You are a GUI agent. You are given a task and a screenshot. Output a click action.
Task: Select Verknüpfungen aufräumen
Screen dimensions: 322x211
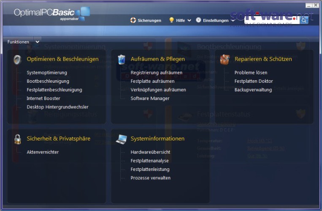click(x=158, y=90)
